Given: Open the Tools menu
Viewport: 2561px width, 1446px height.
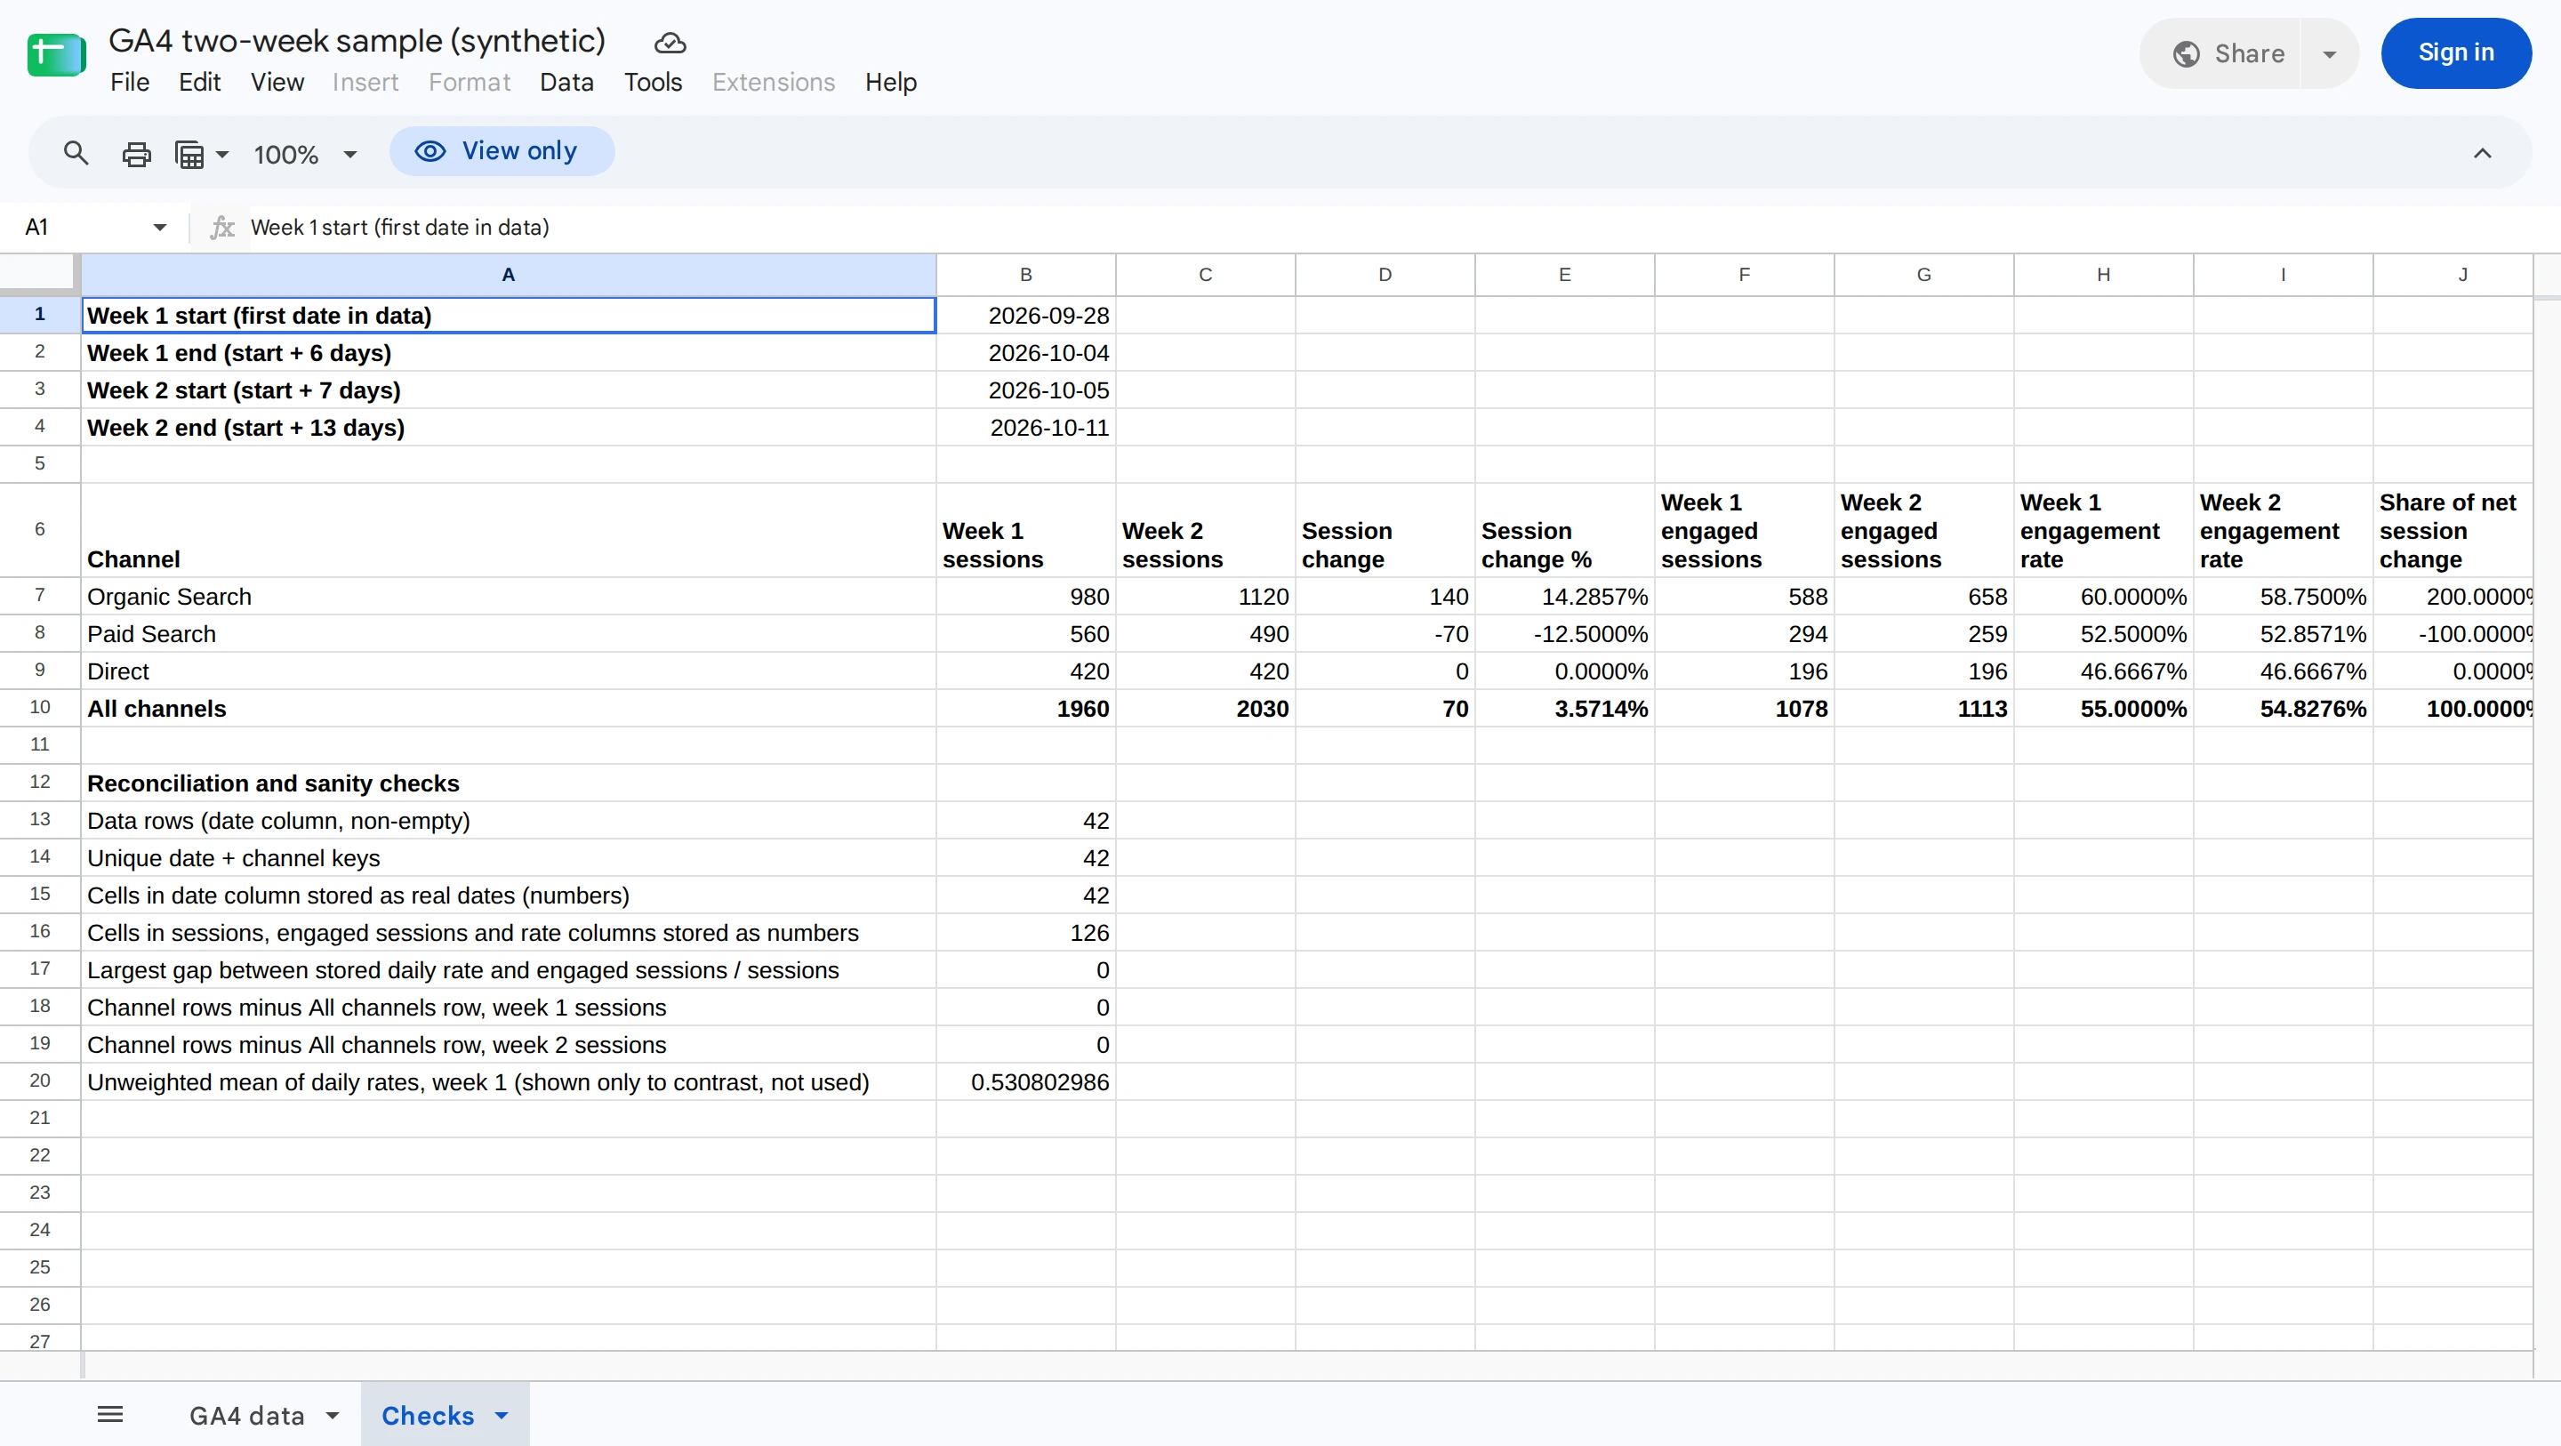Looking at the screenshot, I should click(x=654, y=83).
